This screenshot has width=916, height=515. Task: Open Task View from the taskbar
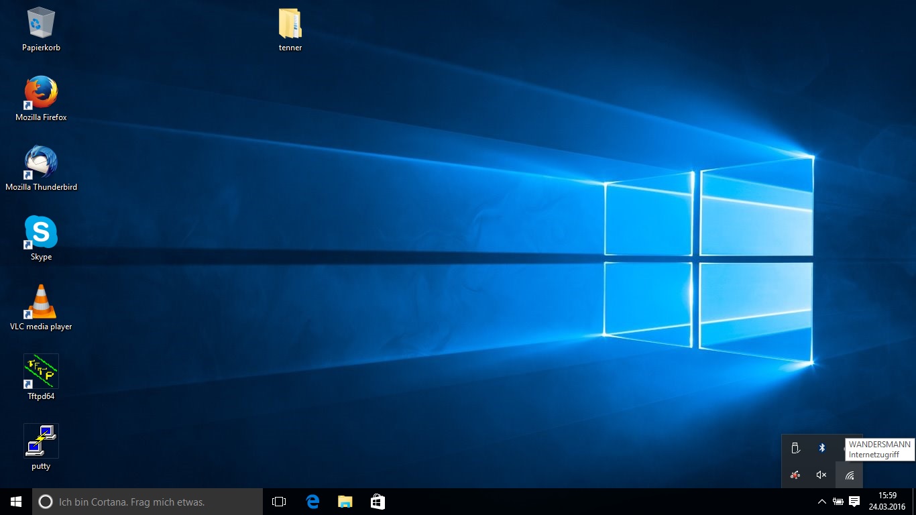pos(279,502)
